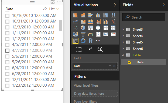Tick the 1/11/2011 date checkbox

7,33
